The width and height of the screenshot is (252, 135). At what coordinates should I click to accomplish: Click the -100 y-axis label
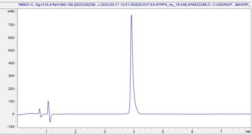point(11,127)
